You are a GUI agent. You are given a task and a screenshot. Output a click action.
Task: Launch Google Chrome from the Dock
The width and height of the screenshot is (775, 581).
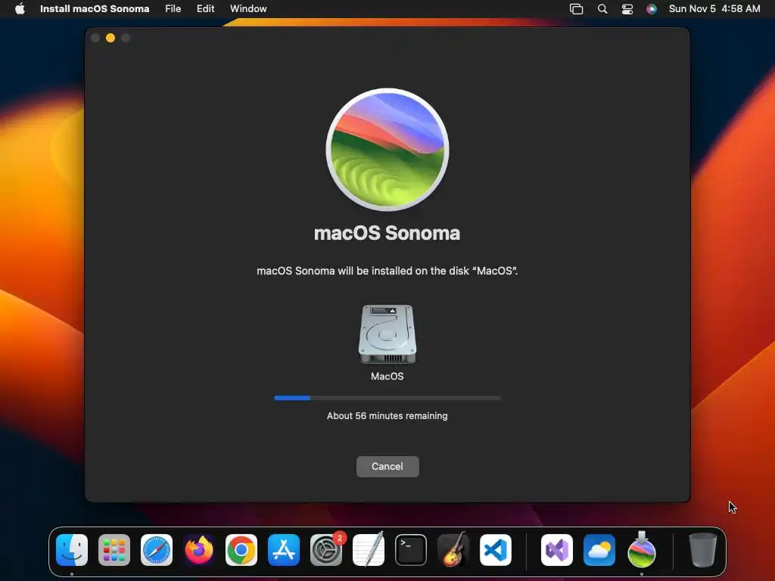(241, 550)
